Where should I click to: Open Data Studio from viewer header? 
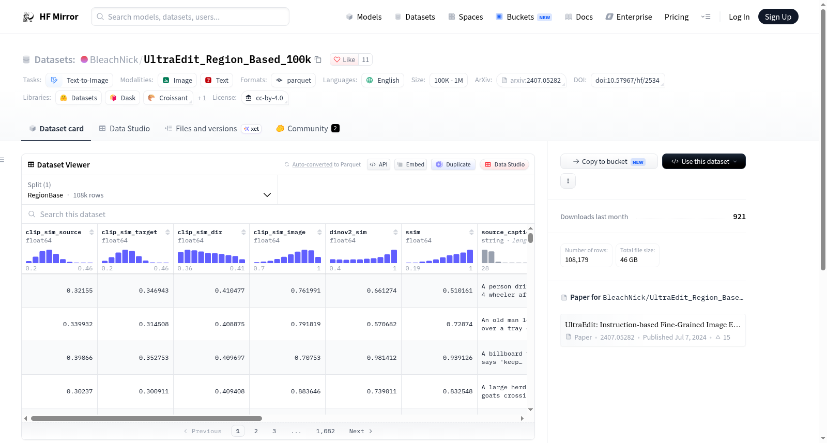(504, 164)
